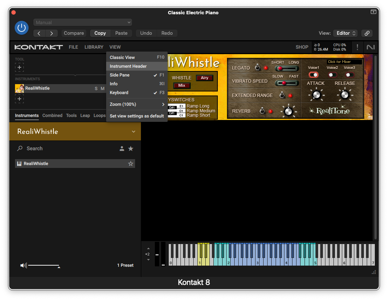Shift keyboard octave up arrow
Viewport: 388px width, 300px height.
pyautogui.click(x=149, y=248)
